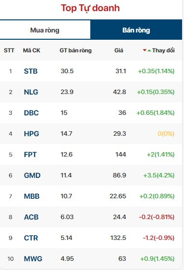The image size is (184, 270).
Task: Click the GT bán ròng column header
Action: (76, 50)
